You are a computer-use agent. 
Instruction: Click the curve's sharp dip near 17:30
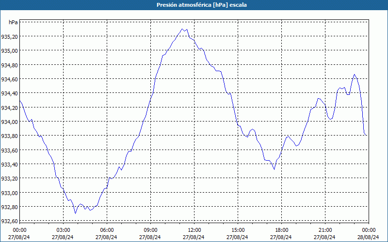(x=274, y=169)
